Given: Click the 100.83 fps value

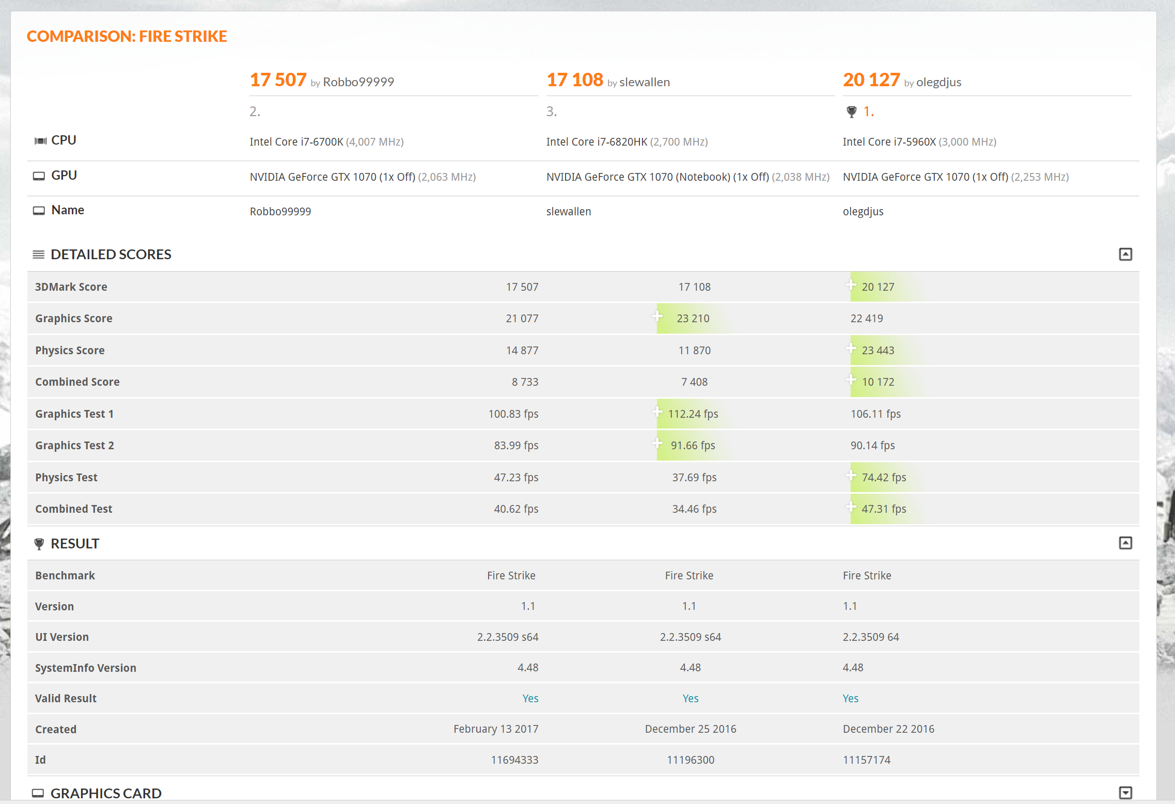Looking at the screenshot, I should (x=513, y=414).
